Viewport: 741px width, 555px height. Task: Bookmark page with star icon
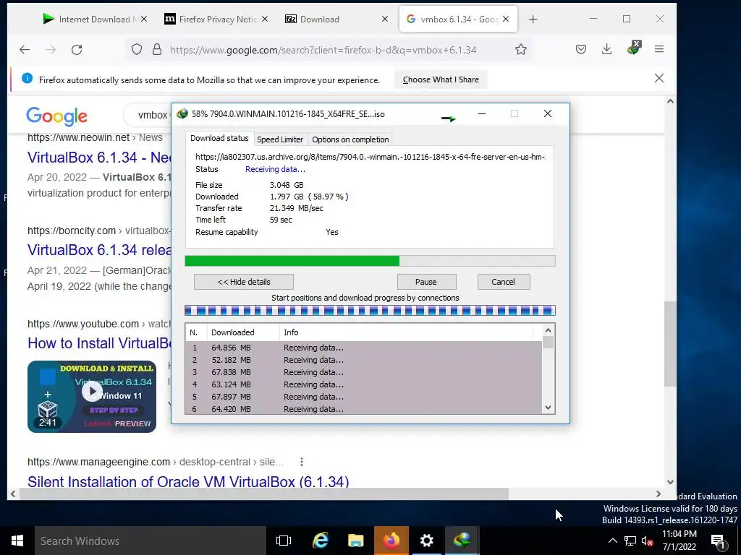(521, 50)
